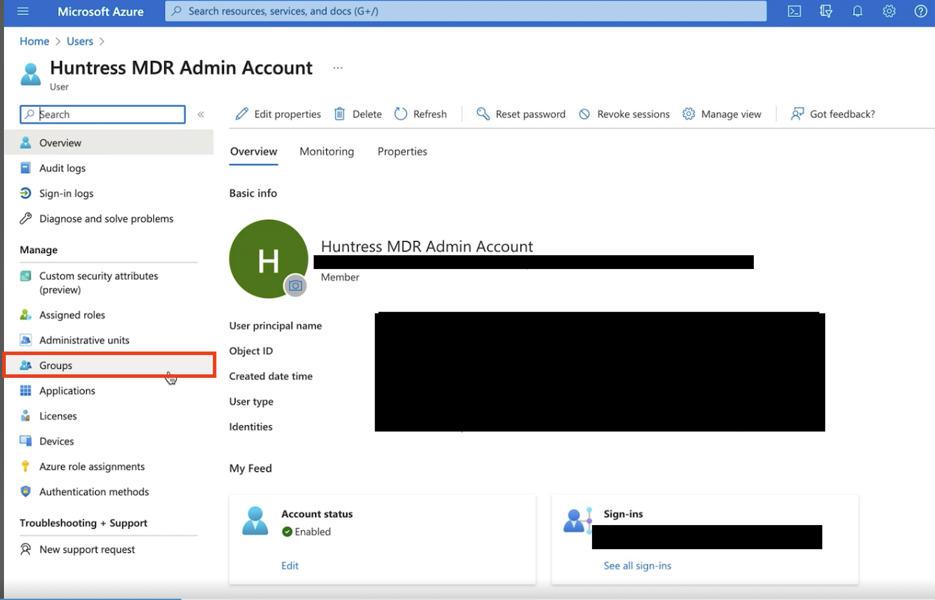935x600 pixels.
Task: Open the ellipsis more options next to title
Action: tap(337, 68)
